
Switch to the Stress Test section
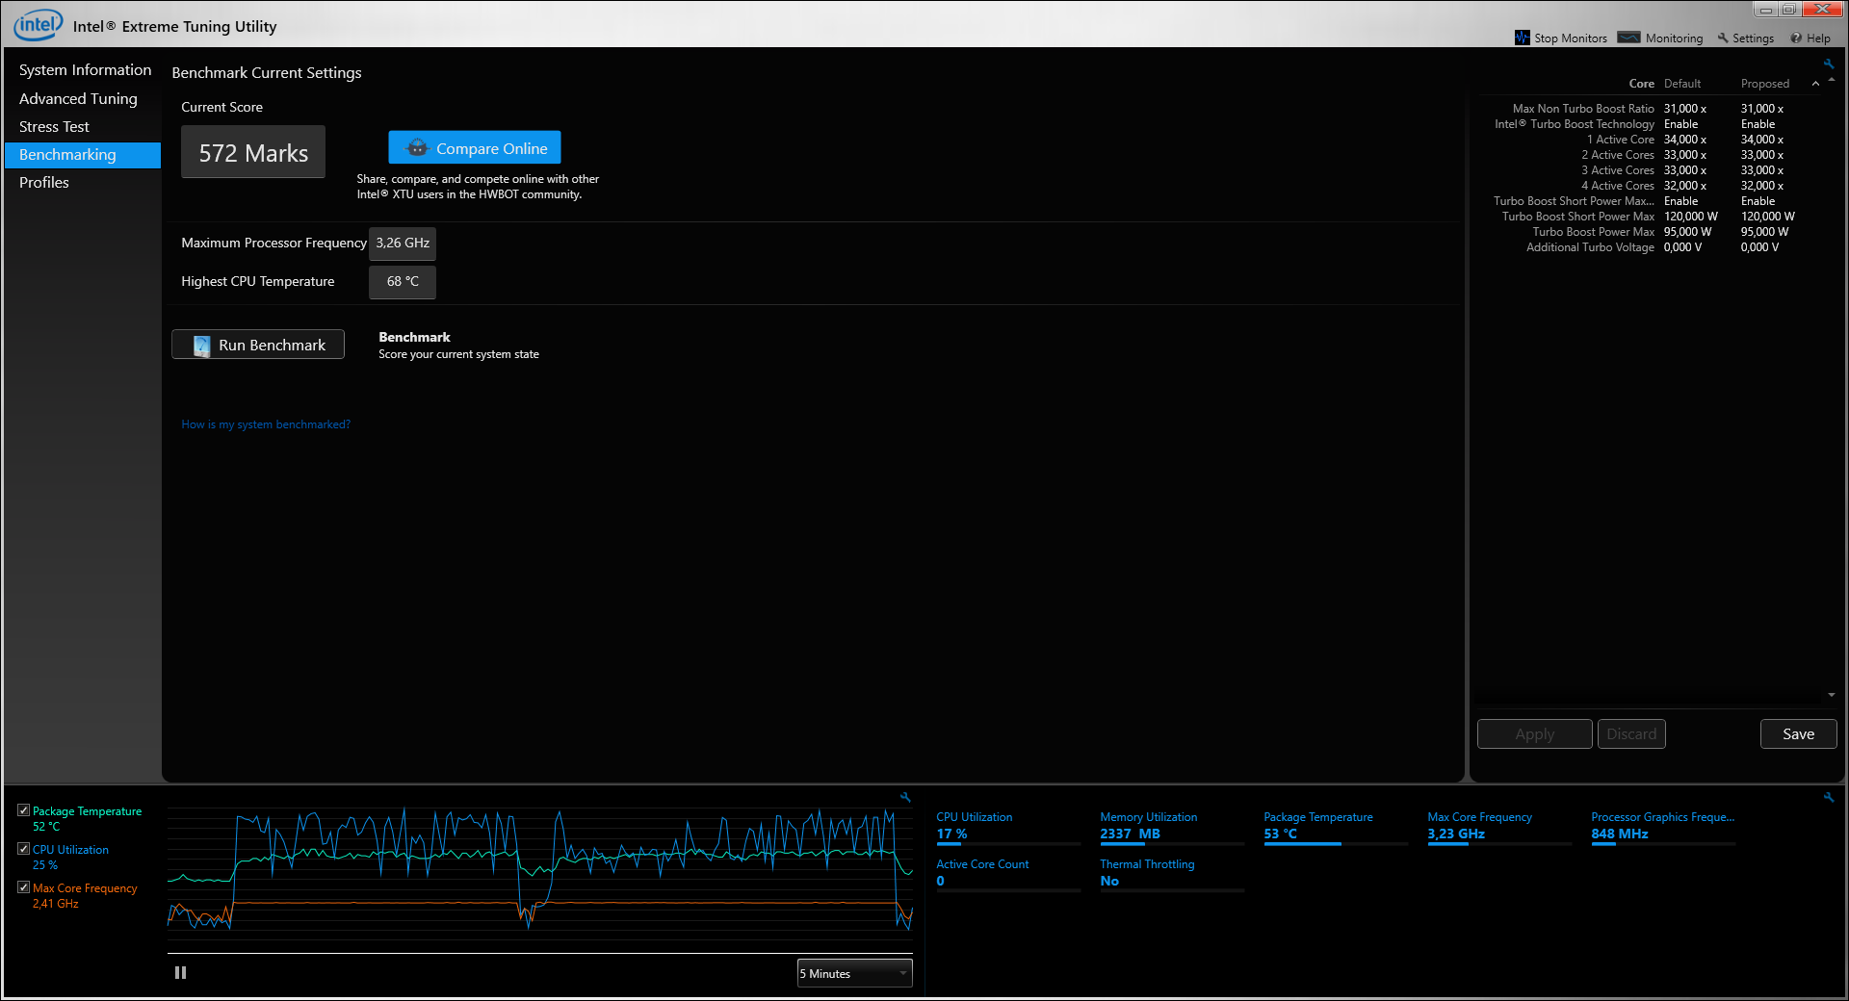[x=54, y=127]
